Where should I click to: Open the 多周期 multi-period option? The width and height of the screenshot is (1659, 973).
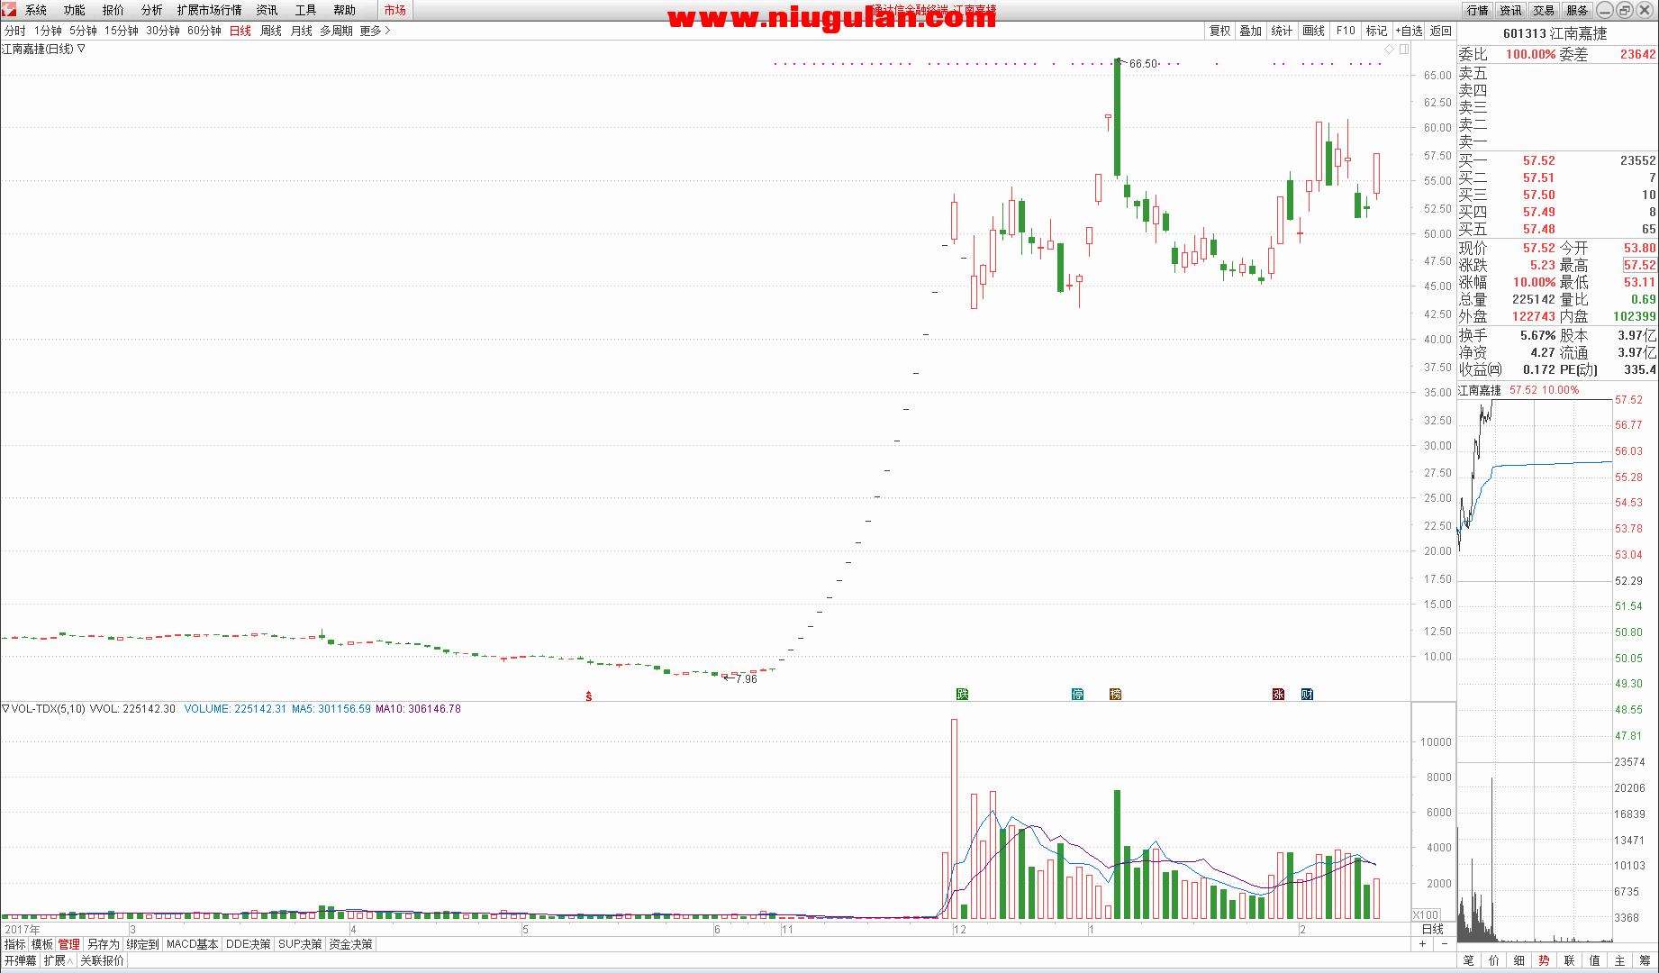coord(336,31)
